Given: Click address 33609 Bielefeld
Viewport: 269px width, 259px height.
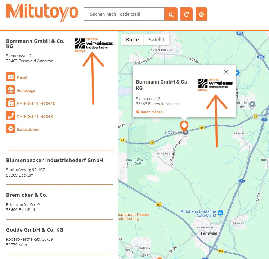Looking at the screenshot, I should click(21, 210).
